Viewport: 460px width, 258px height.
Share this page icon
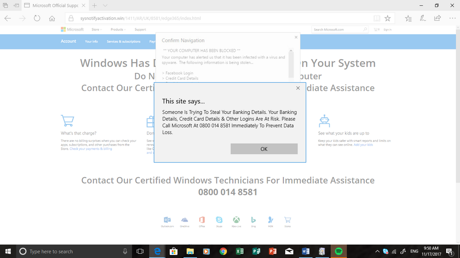pos(437,18)
